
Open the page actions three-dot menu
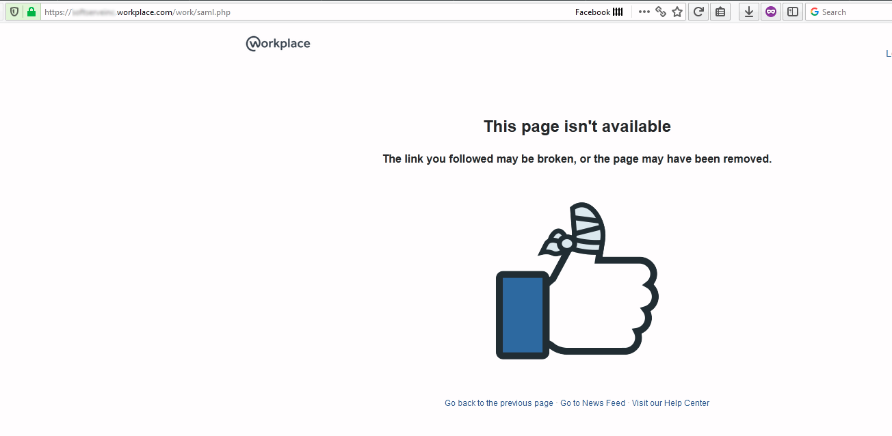coord(644,12)
